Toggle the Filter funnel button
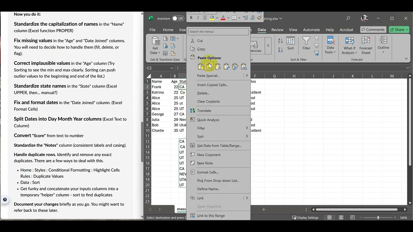The height and width of the screenshot is (232, 413). pos(306,44)
